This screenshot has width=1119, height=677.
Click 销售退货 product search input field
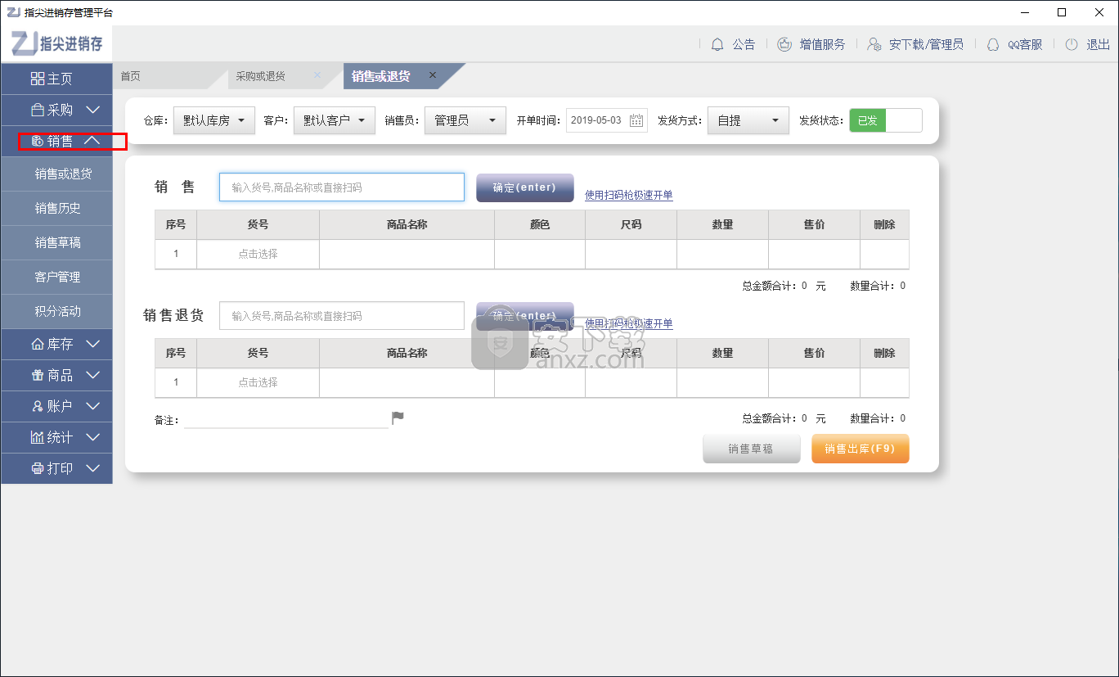pos(342,316)
